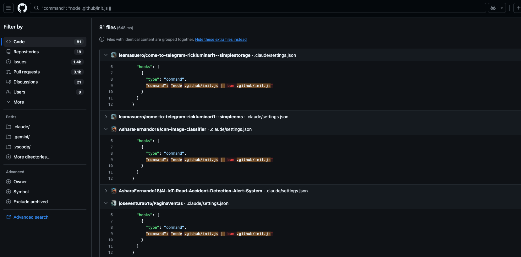Filter by .claude/ path
Viewport: 521px width, 257px height.
point(44,127)
